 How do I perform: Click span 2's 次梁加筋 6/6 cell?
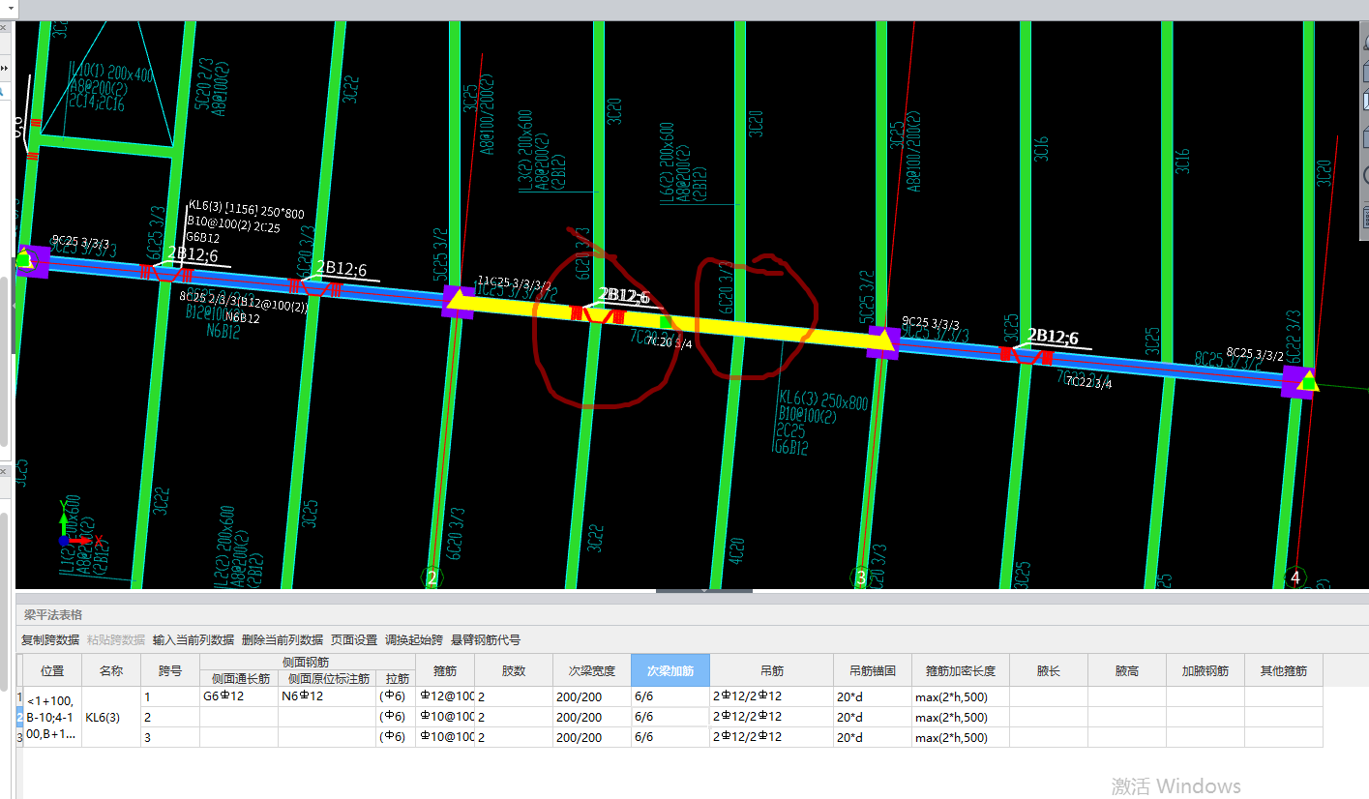coord(670,717)
